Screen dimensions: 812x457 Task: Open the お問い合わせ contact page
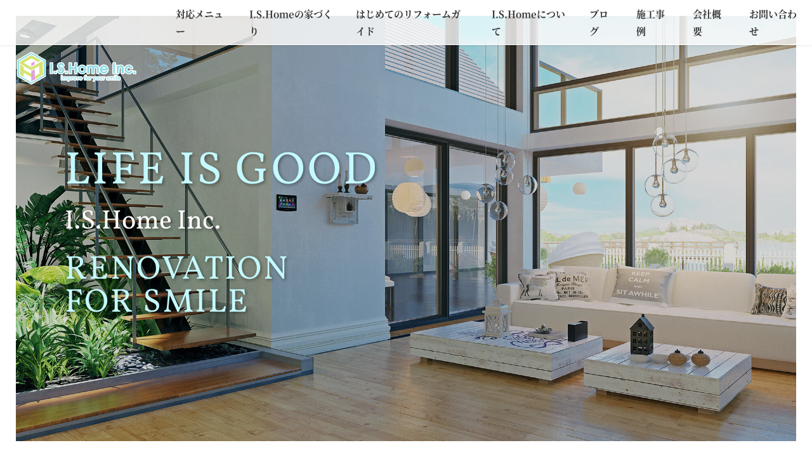pyautogui.click(x=772, y=23)
